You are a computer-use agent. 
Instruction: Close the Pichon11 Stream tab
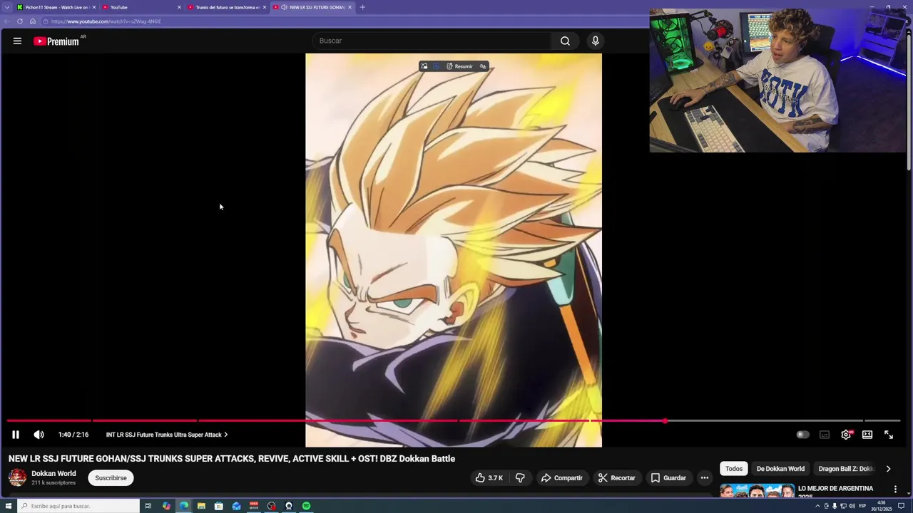coord(93,7)
